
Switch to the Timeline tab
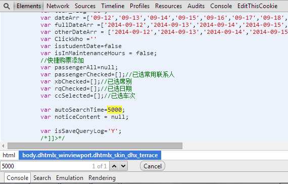[x=113, y=6]
